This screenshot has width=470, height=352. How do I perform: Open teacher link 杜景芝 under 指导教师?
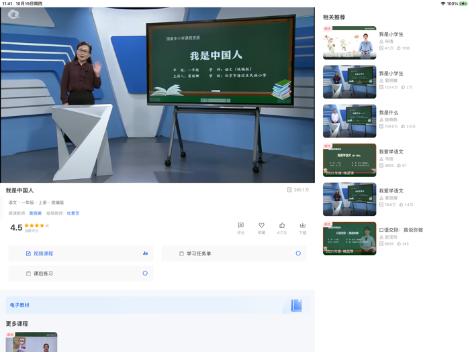(73, 213)
